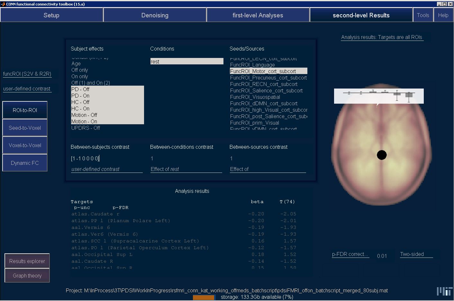Image resolution: width=454 pixels, height=301 pixels.
Task: Open the Help menu
Action: click(443, 15)
